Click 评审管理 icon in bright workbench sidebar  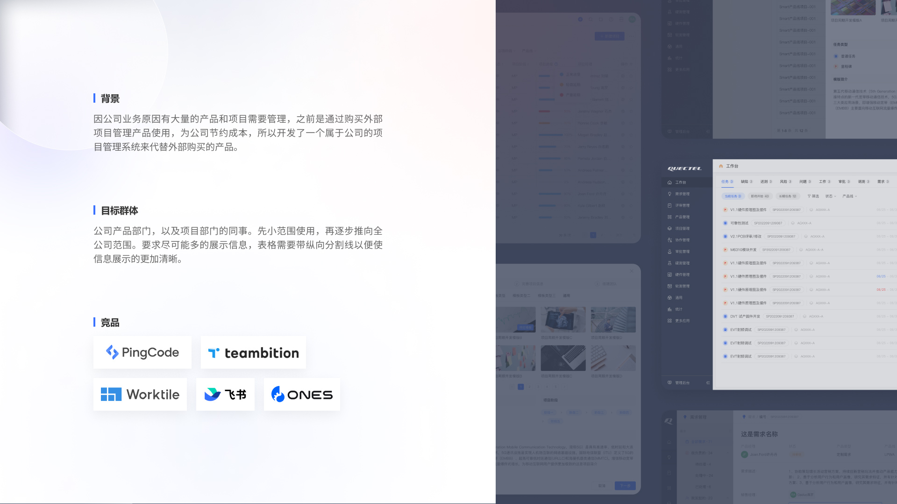(x=669, y=205)
